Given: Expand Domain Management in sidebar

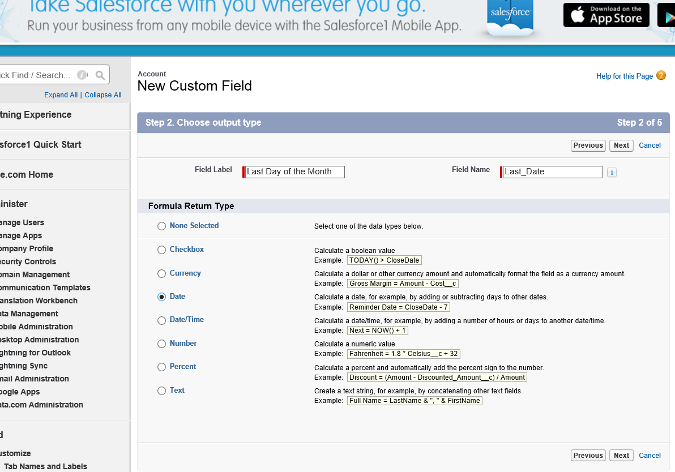Looking at the screenshot, I should click(x=35, y=274).
